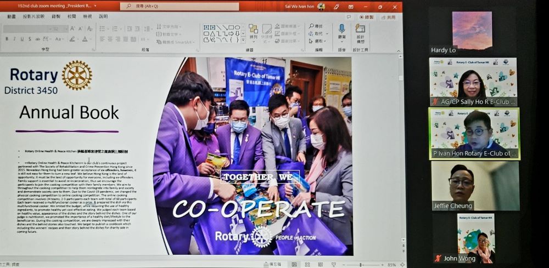Increase font size with the larger A
Image resolution: width=549 pixels, height=268 pixels.
pyautogui.click(x=72, y=28)
